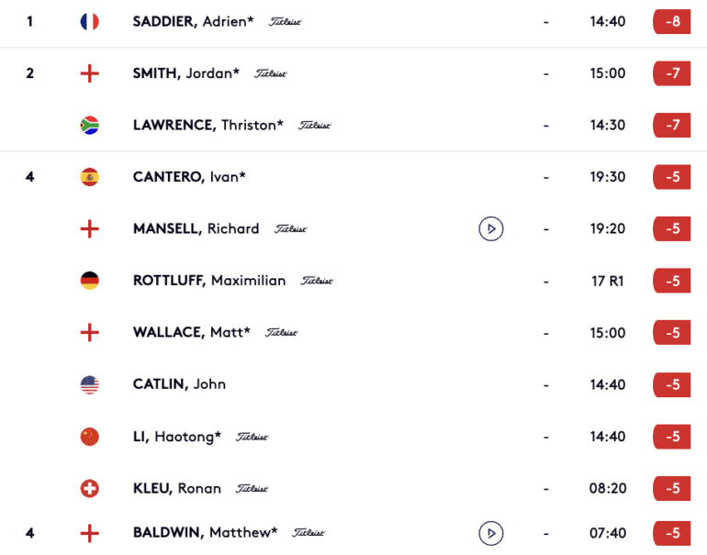This screenshot has height=555, width=707.
Task: Open Adrien Saddier's player row
Action: pos(353,22)
